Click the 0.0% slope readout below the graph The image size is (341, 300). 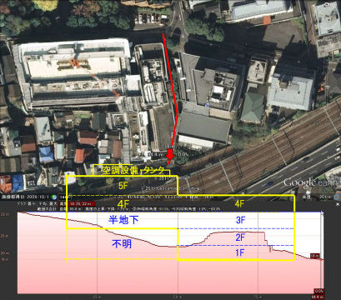coord(318,291)
